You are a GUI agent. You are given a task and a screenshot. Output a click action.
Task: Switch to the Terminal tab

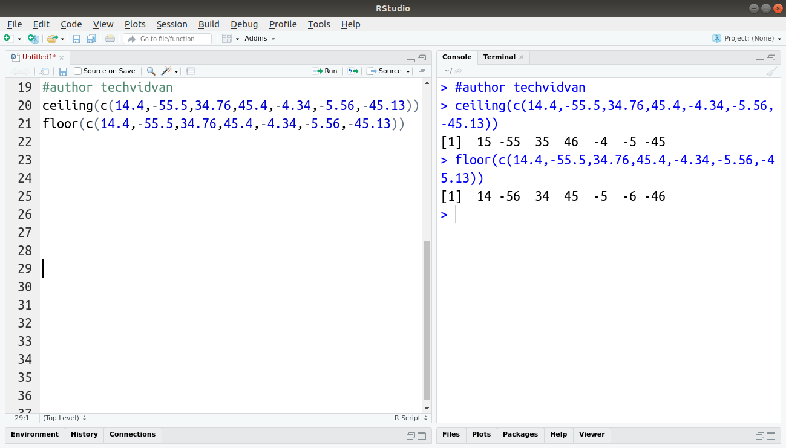click(x=500, y=56)
